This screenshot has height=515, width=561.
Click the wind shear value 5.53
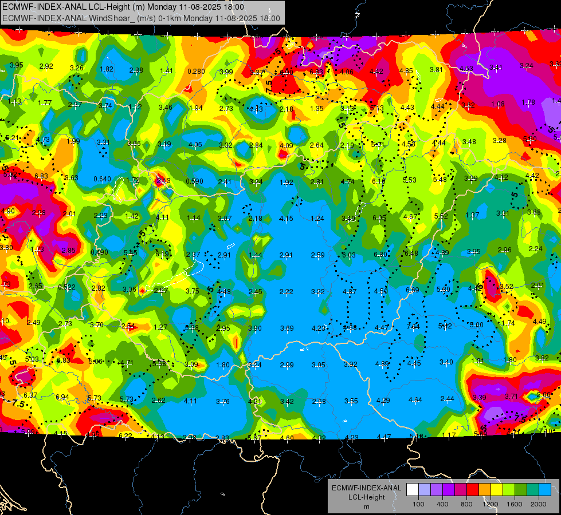(x=409, y=180)
